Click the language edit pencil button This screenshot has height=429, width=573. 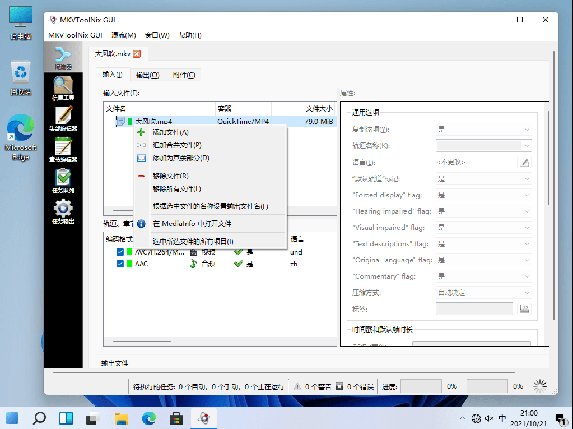click(x=524, y=162)
